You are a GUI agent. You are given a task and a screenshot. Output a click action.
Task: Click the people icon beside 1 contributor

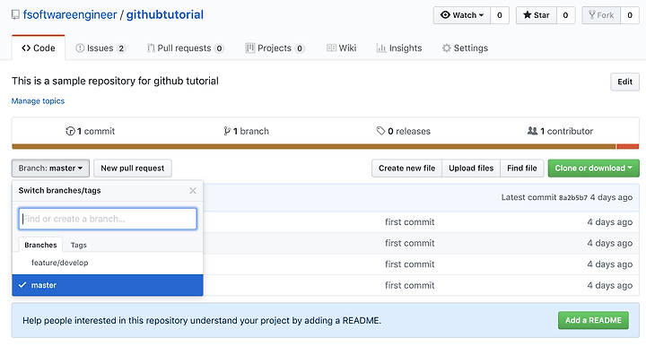click(x=532, y=131)
